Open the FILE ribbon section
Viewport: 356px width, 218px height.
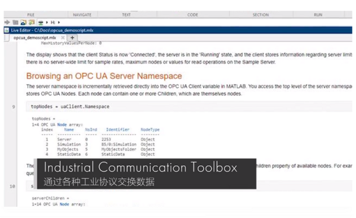31,15
